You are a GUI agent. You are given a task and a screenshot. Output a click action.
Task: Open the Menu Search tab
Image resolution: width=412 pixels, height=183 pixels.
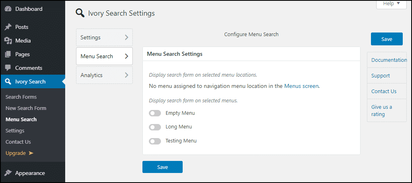tap(104, 56)
